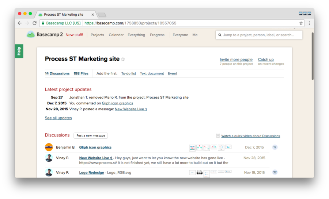This screenshot has width=329, height=199.
Task: Open the Chrome three-dot menu
Action: (309, 23)
